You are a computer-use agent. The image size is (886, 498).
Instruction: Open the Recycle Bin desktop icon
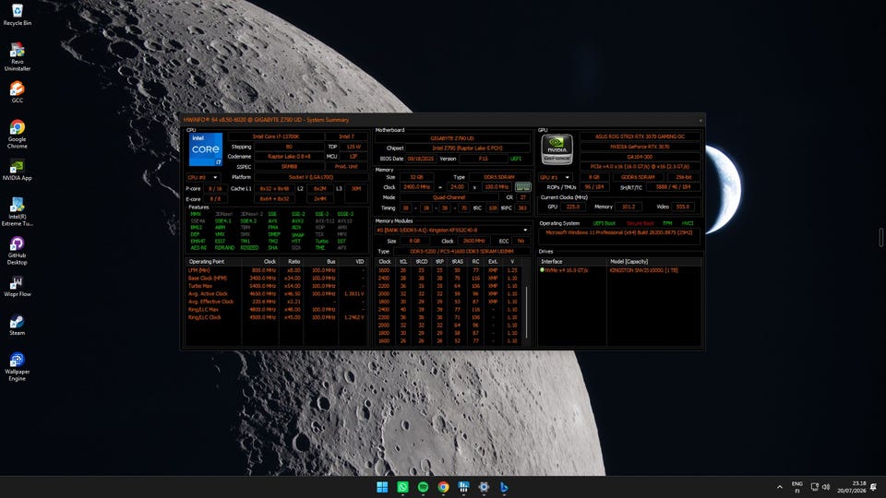coord(17,16)
